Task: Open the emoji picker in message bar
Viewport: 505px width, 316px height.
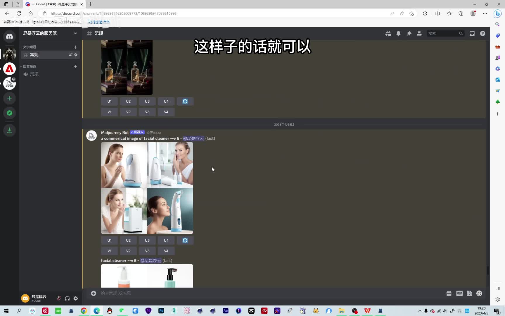Action: pos(479,293)
